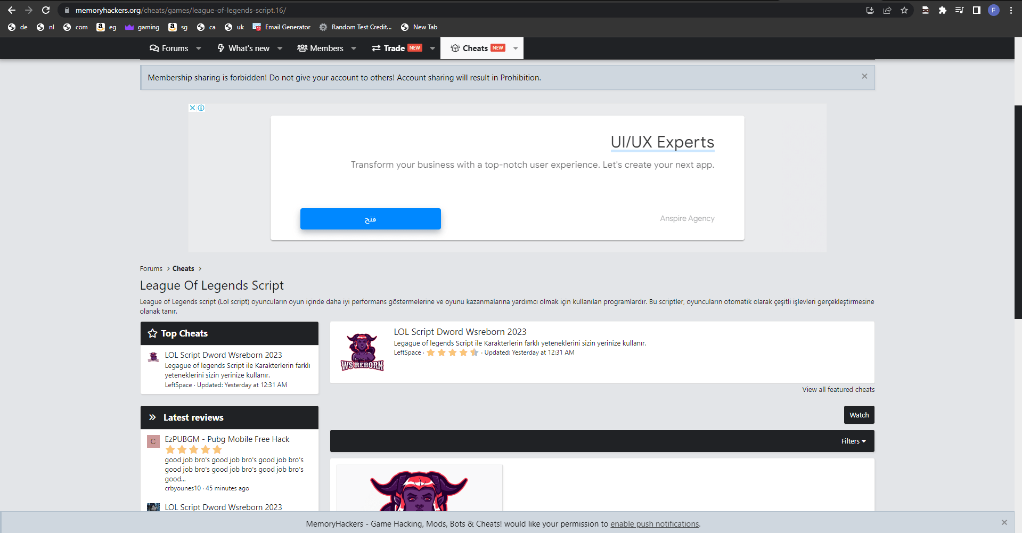The image size is (1022, 533).
Task: Open featured LOL Script Dword Wsreborn 2023 title
Action: click(x=460, y=332)
